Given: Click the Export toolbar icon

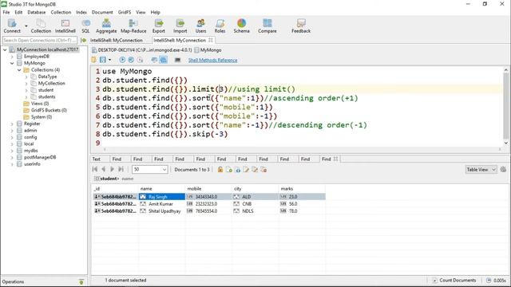Looking at the screenshot, I should pos(159,26).
